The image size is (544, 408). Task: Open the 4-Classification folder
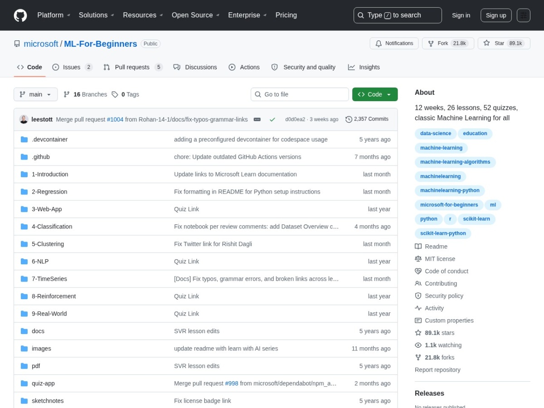[52, 227]
